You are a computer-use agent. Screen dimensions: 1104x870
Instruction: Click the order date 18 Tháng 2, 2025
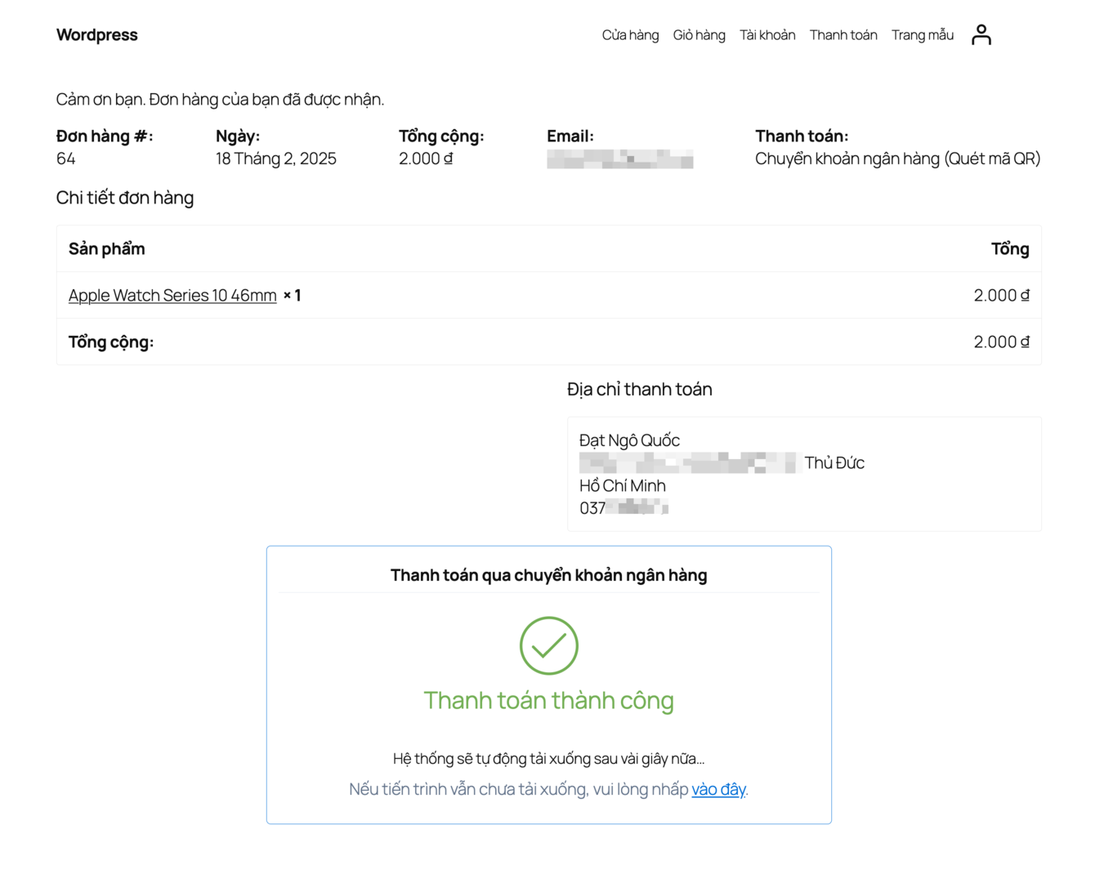275,158
